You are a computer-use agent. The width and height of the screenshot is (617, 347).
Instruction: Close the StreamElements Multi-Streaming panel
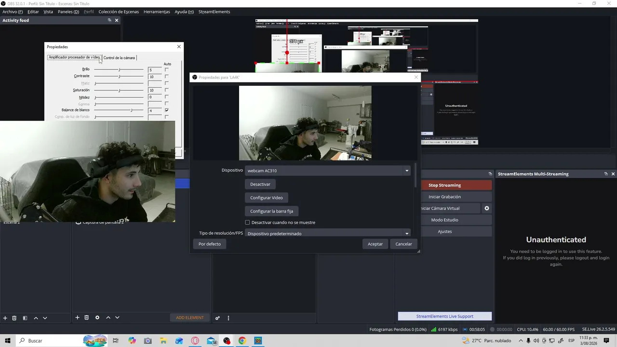coord(613,174)
